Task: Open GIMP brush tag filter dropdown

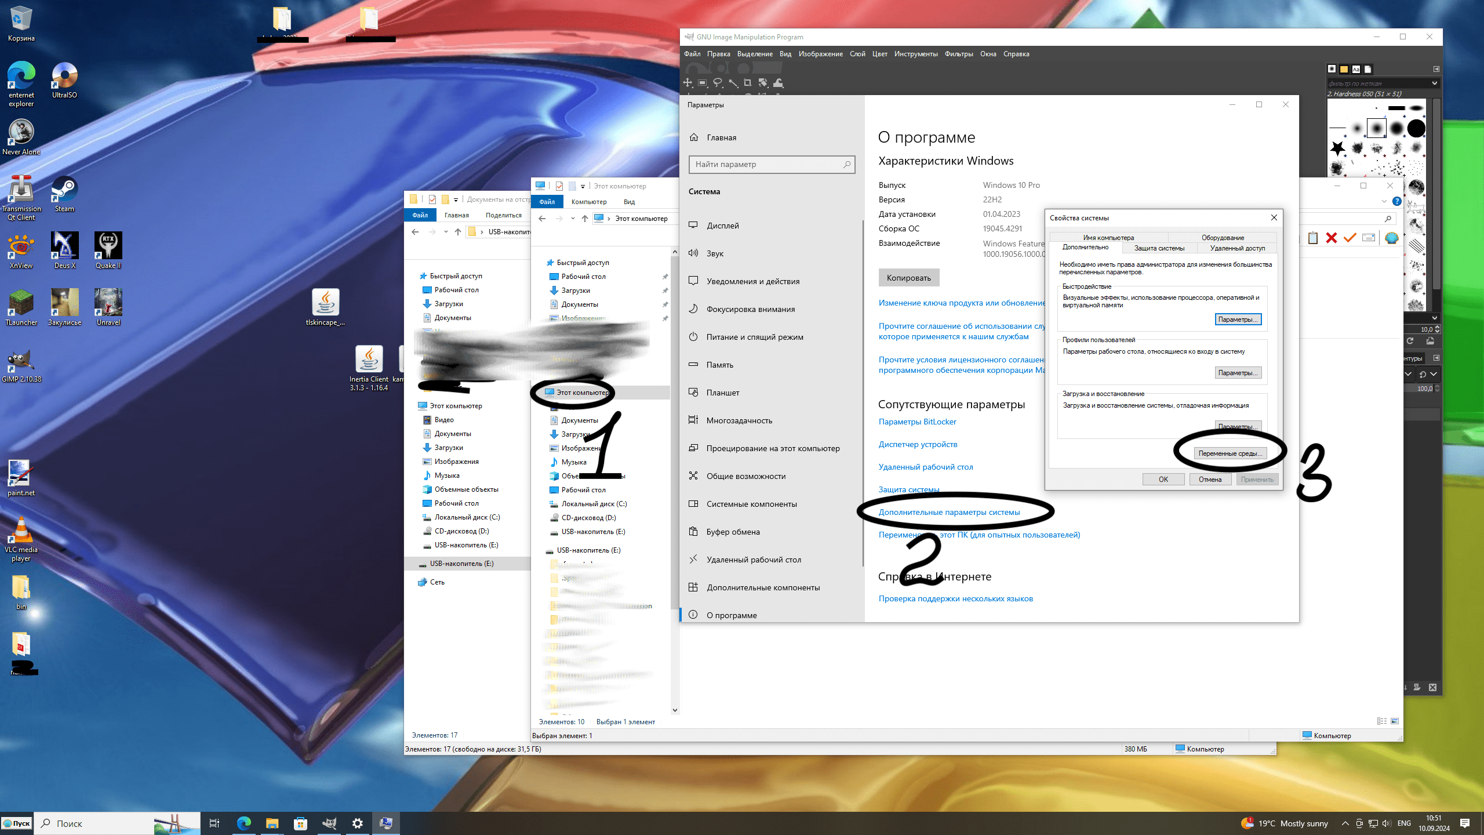Action: click(1435, 83)
